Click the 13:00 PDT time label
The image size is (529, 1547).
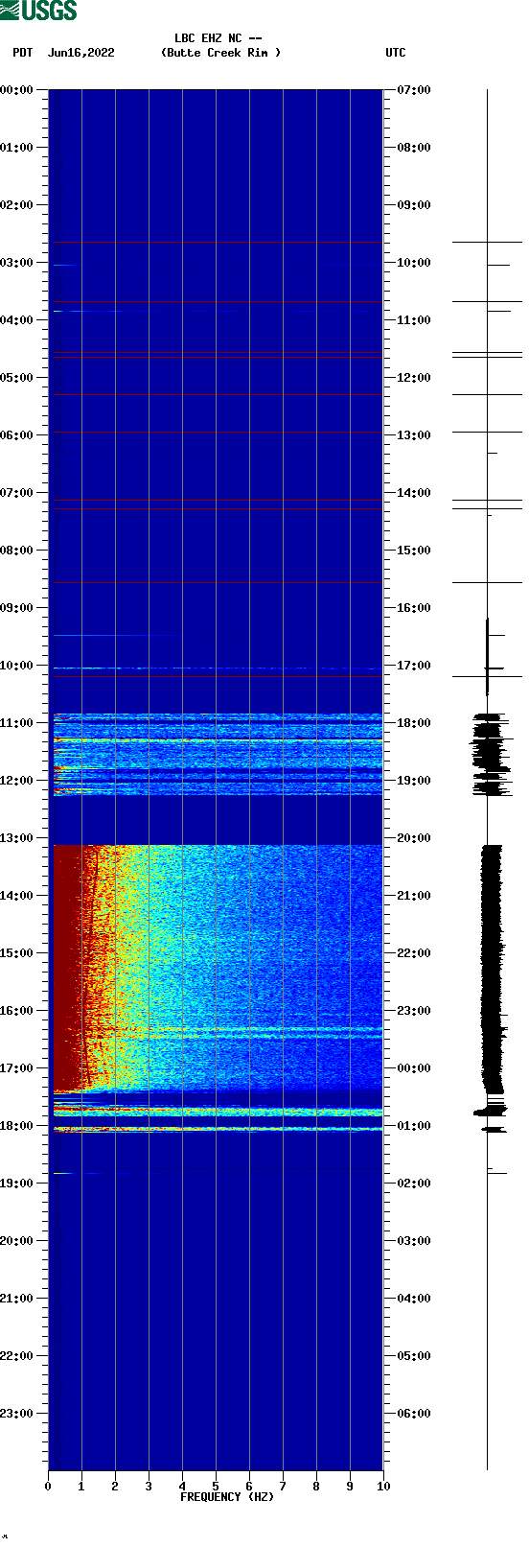[x=17, y=838]
